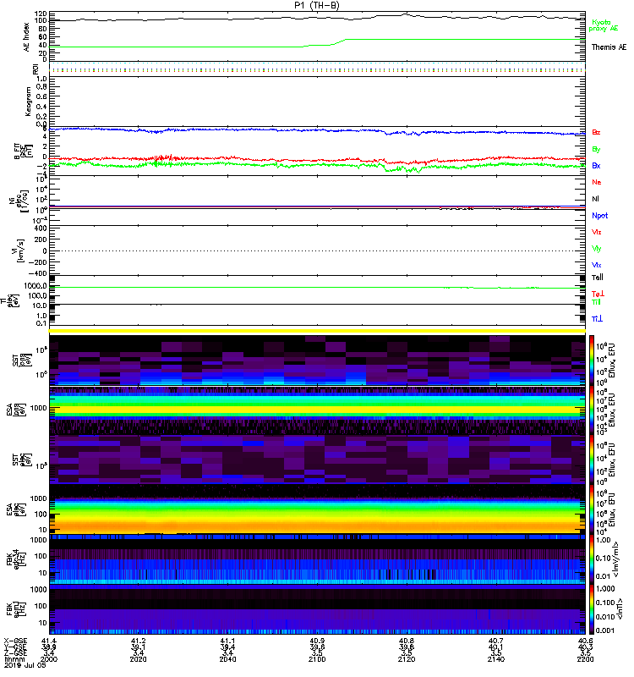Click the plot title P1 (TH-B)
The image size is (634, 677).
click(x=317, y=5)
